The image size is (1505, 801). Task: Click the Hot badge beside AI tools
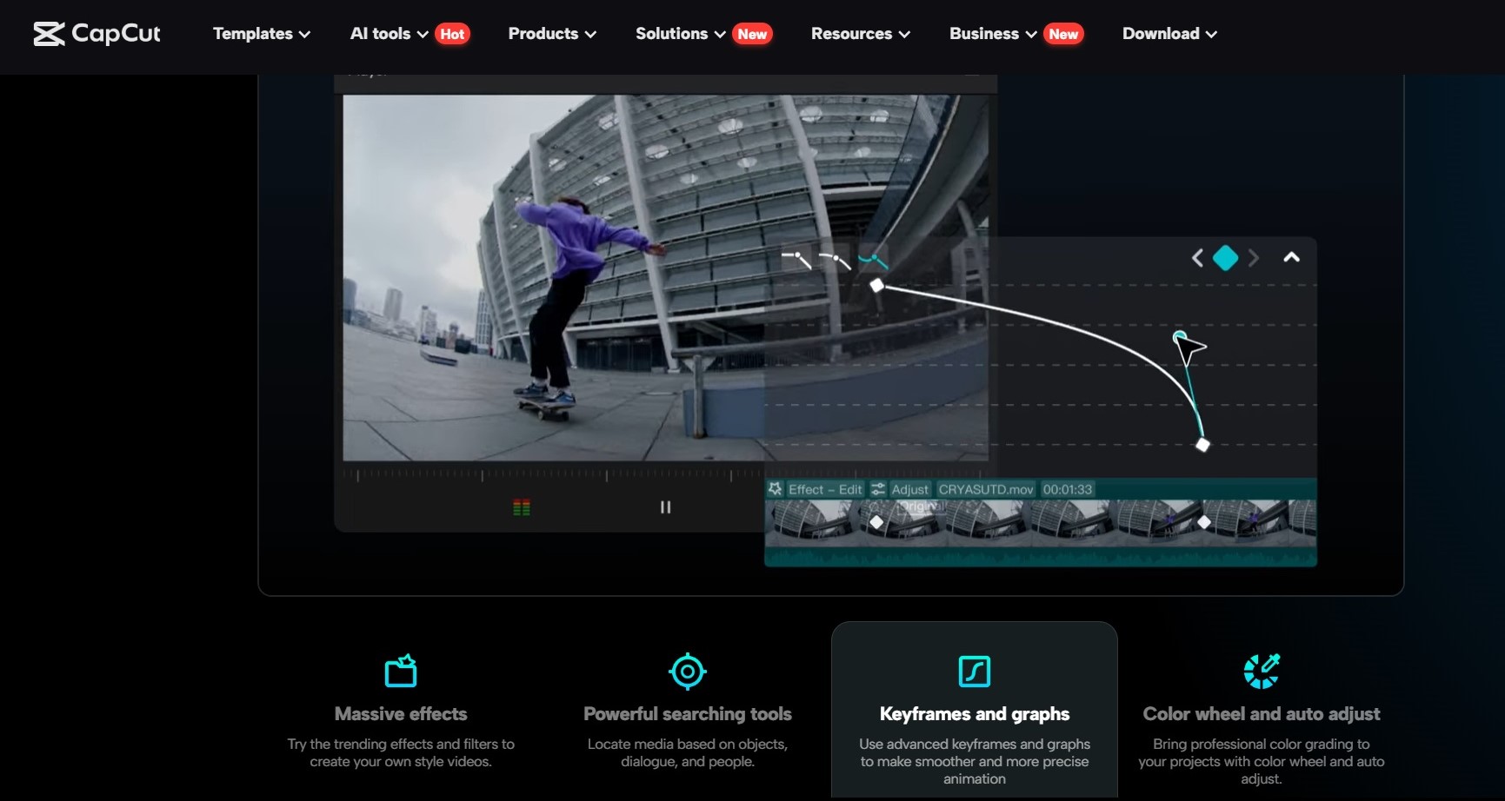(x=452, y=34)
